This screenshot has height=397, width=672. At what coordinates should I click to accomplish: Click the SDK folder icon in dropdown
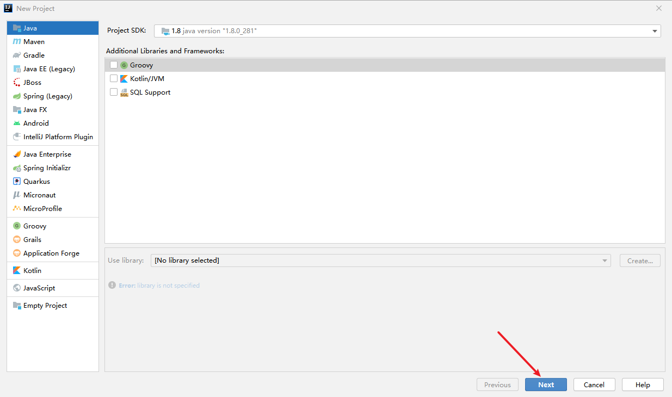pyautogui.click(x=165, y=31)
